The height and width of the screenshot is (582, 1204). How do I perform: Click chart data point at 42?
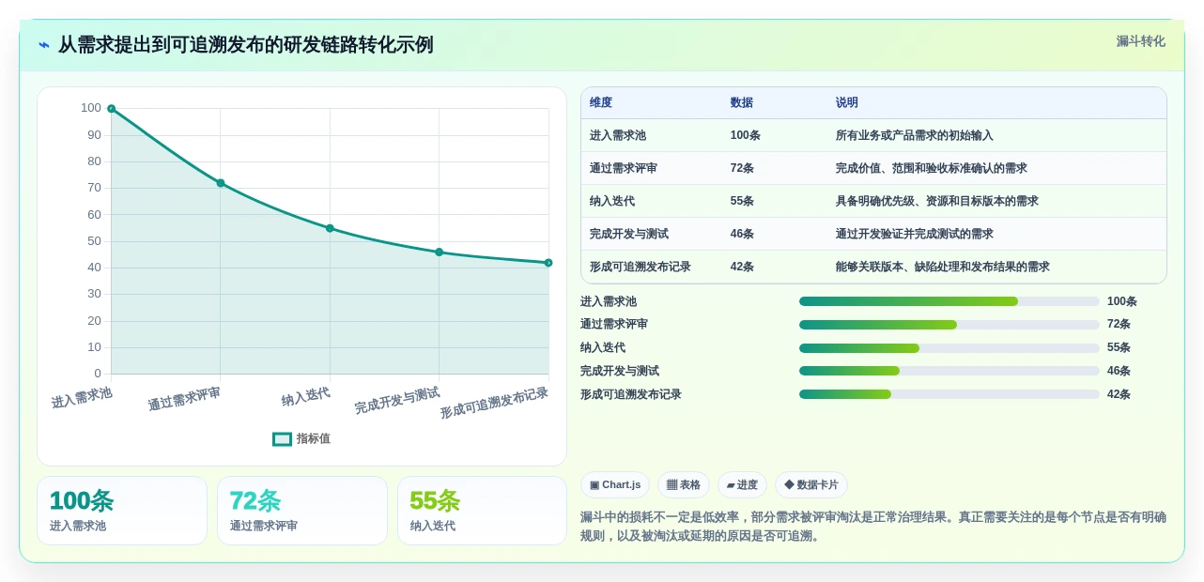click(548, 263)
